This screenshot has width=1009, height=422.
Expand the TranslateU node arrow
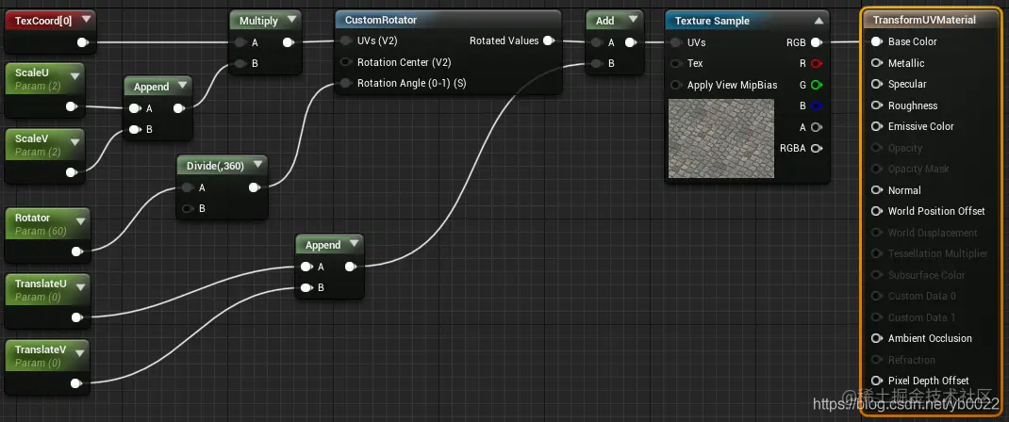80,287
